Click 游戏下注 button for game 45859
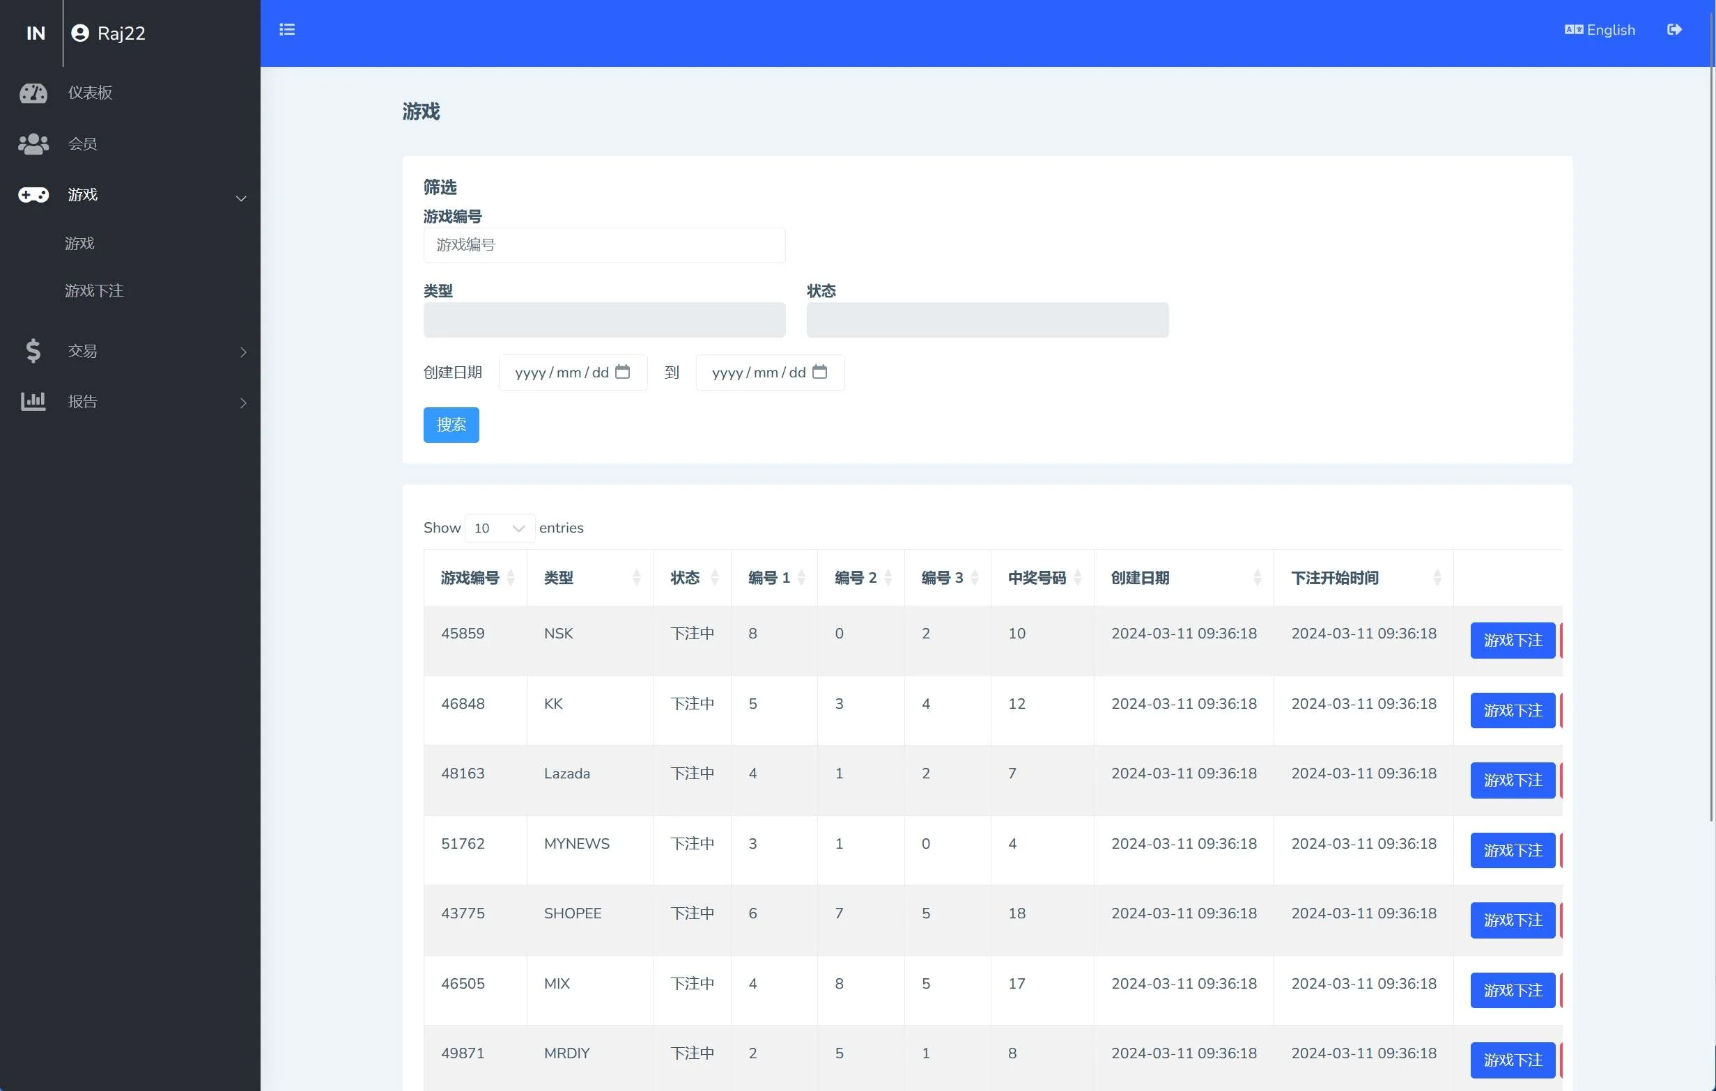This screenshot has width=1716, height=1091. (x=1511, y=641)
